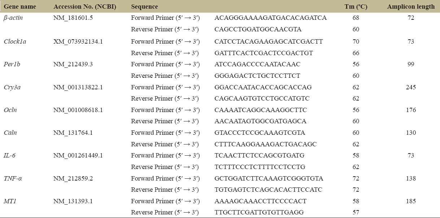Select the Cry3a gene name
Viewport: 440px width, 218px height.
click(x=12, y=87)
